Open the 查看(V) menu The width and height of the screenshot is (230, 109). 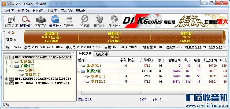(66, 11)
